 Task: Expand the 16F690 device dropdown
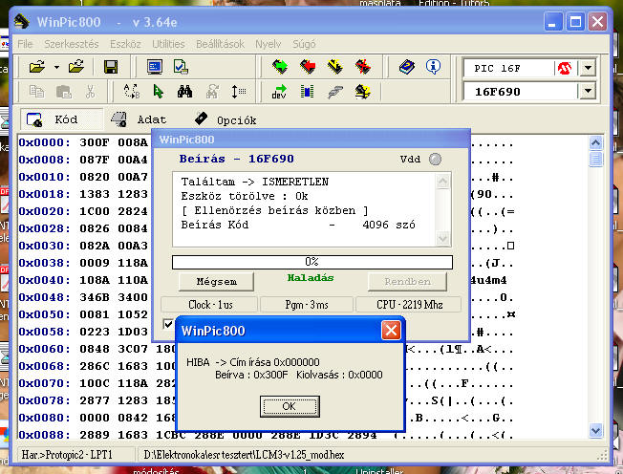(588, 92)
